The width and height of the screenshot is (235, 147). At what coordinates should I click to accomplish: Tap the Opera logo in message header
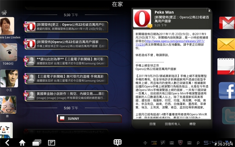[142, 18]
